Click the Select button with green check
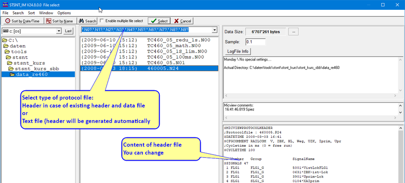 point(159,21)
